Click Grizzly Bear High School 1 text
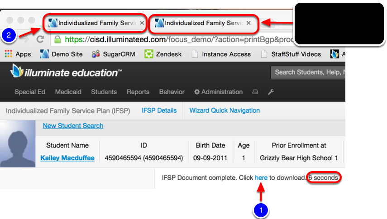387x219 pixels. pos(299,158)
